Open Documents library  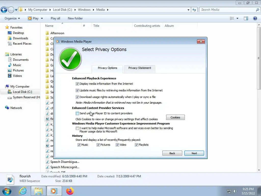[x=21, y=60]
